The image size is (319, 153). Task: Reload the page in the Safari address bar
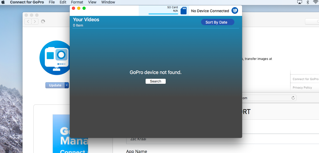[x=293, y=98]
